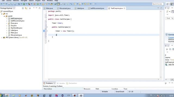Open Run button dropdown arrow
174x97 pixels.
tap(26, 4)
